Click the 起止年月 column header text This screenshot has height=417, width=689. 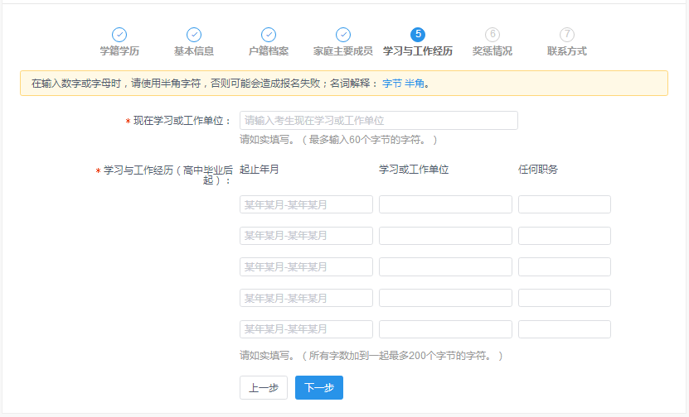(260, 170)
